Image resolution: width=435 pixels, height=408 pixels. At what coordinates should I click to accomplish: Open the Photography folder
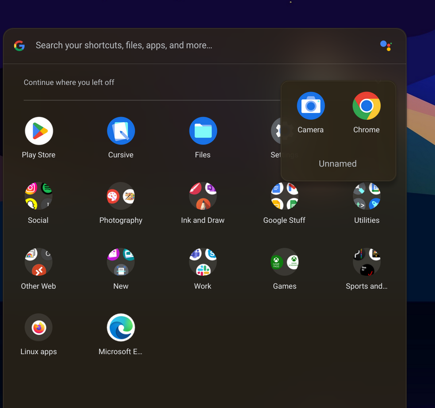click(x=121, y=196)
